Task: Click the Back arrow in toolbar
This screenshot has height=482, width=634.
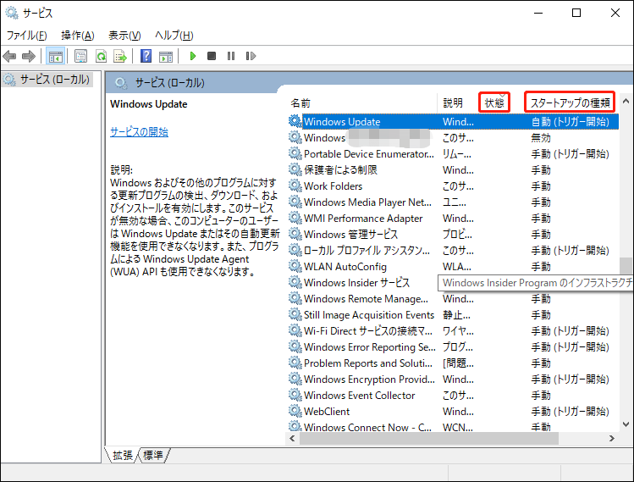Action: 10,57
